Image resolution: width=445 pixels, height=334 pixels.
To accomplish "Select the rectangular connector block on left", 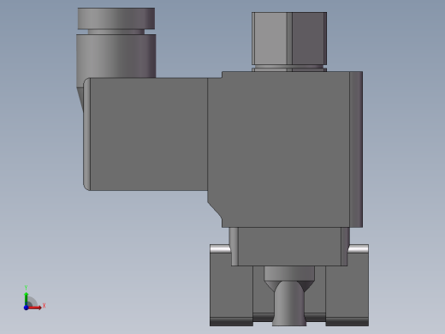I will [x=145, y=134].
